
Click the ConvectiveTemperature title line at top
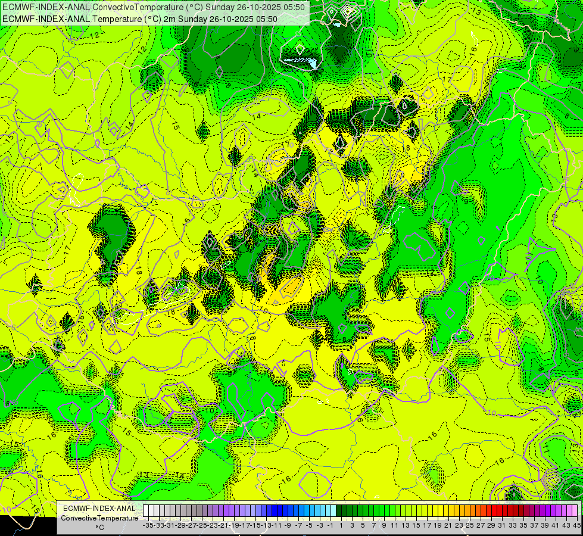coord(154,7)
